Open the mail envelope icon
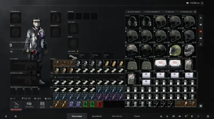The image size is (214, 119). point(179,116)
